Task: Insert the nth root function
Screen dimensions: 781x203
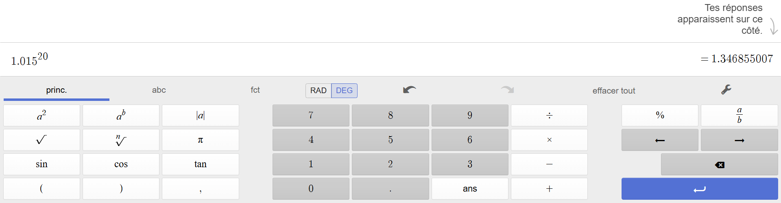Action: (x=121, y=140)
